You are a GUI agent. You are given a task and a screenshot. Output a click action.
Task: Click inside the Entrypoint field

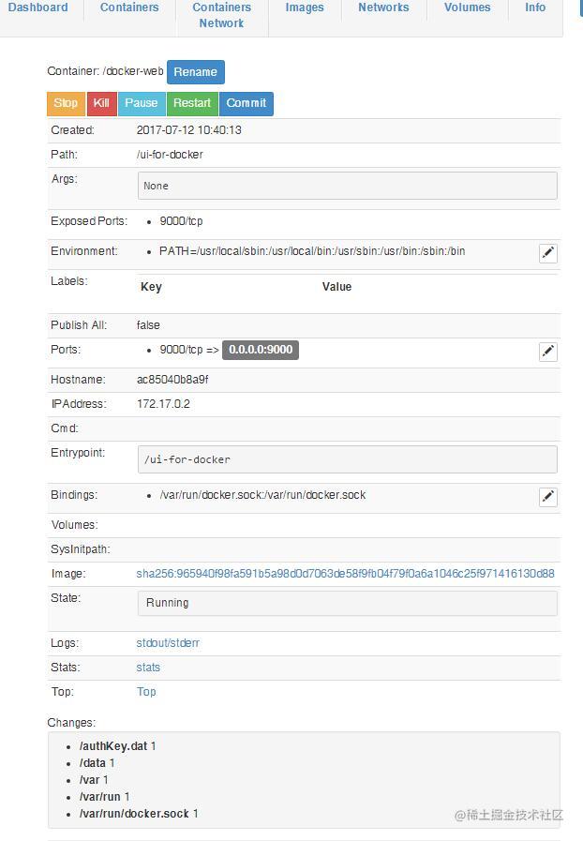[x=347, y=459]
